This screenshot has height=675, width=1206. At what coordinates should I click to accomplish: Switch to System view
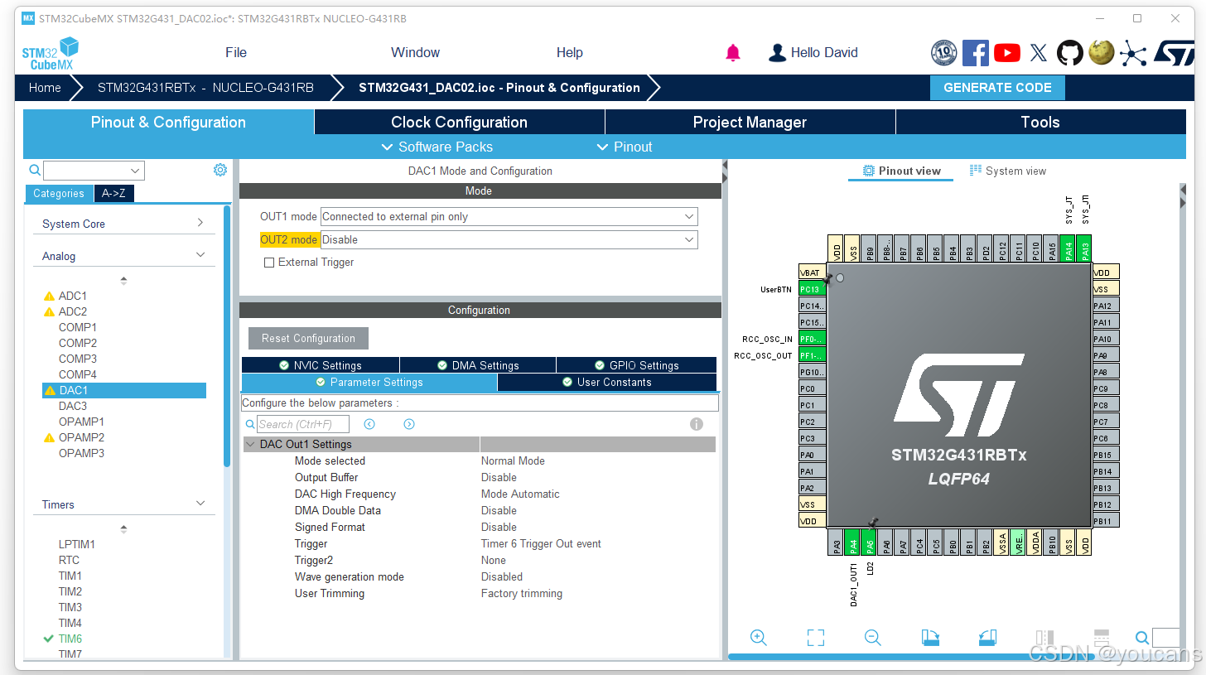point(1008,171)
